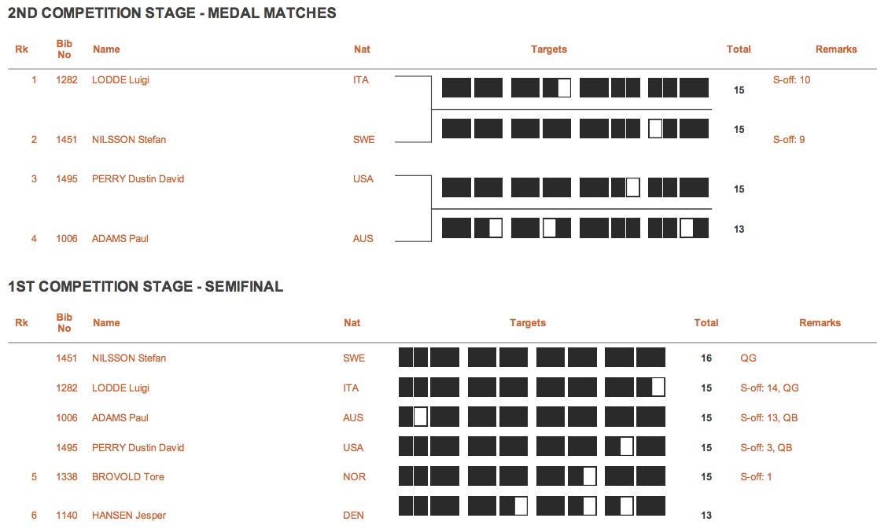This screenshot has width=877, height=529.
Task: Select bib number 1338
Action: click(67, 477)
